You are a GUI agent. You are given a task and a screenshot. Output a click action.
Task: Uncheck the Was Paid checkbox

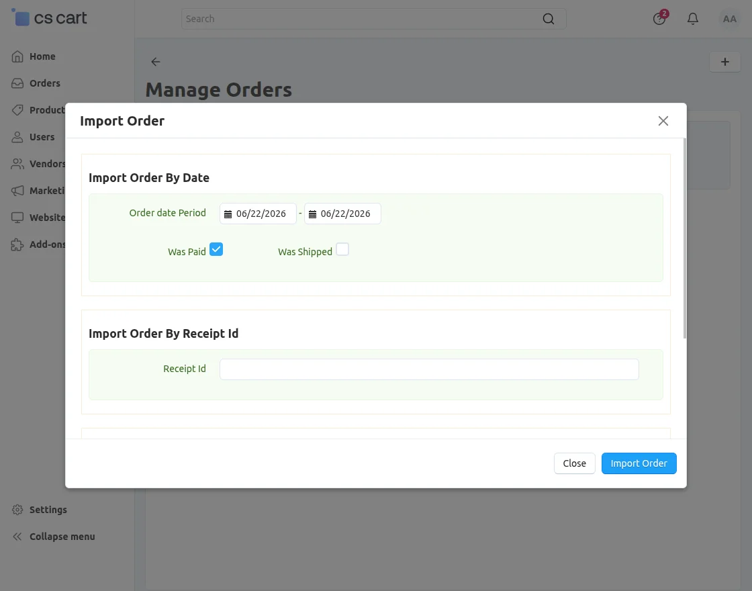point(216,249)
